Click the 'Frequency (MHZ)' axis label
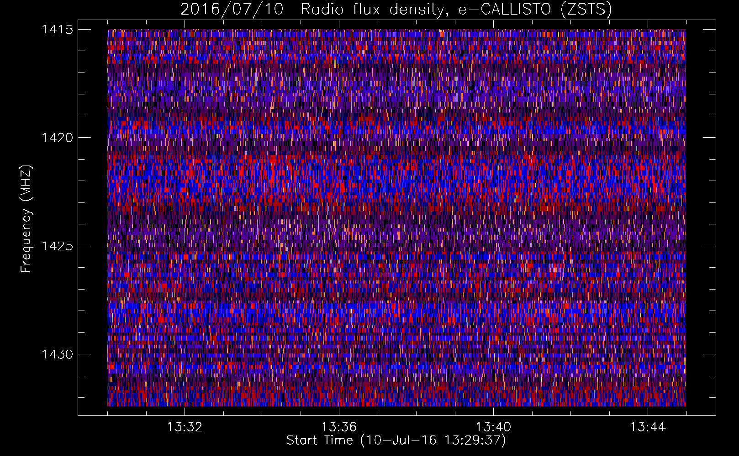Image resolution: width=739 pixels, height=456 pixels. click(26, 218)
